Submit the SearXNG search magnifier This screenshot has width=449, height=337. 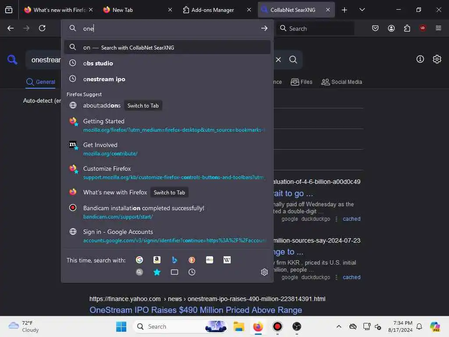tap(293, 60)
